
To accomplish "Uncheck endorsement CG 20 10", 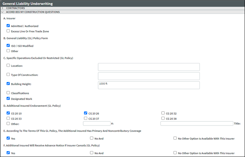I will click(x=8, y=113).
